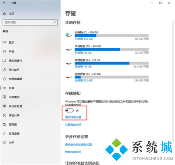Open 更改新内容的保存位置 link
Image resolution: width=175 pixels, height=165 pixels.
coord(78,145)
